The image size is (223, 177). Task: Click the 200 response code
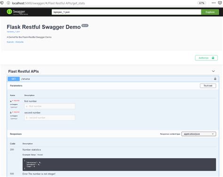[12, 150]
